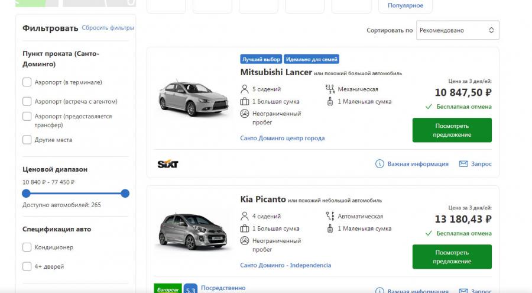Click Посмотреть предложение for Kia Picanto

[x=452, y=257]
